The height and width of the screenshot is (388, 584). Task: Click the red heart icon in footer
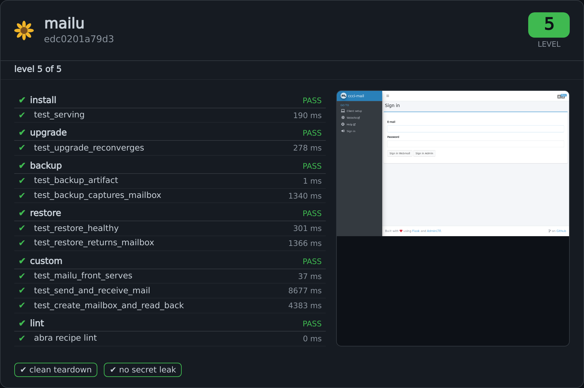401,231
